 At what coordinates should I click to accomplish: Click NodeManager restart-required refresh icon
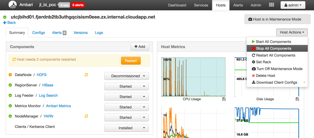86,116
